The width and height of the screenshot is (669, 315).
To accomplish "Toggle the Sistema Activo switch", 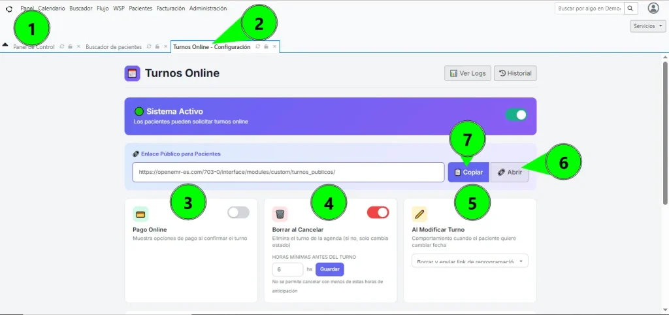I will (x=516, y=115).
